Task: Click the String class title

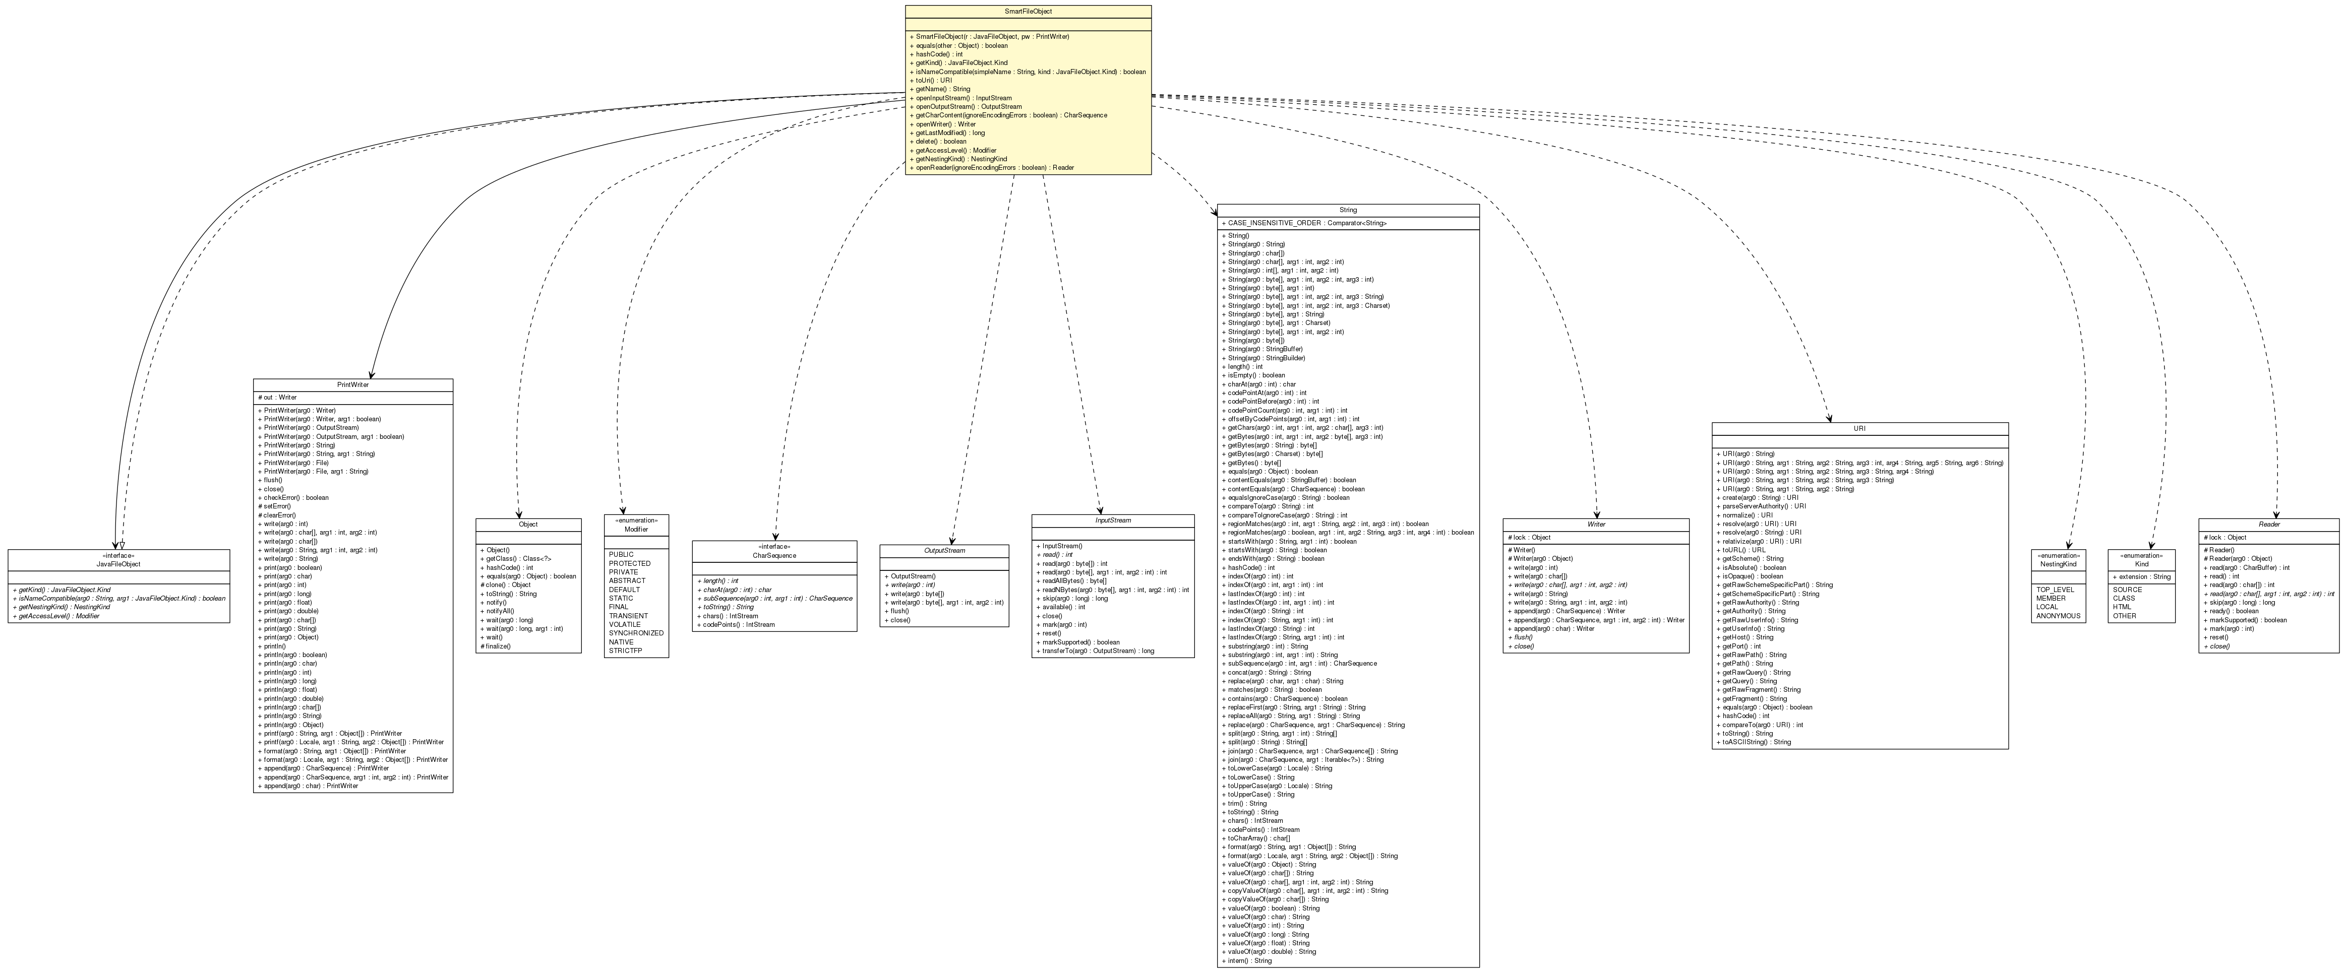Action: point(1348,210)
